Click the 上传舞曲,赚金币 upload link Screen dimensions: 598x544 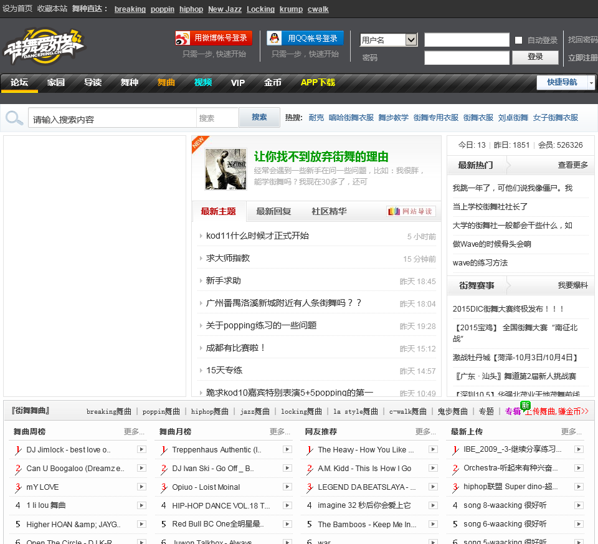pos(556,412)
